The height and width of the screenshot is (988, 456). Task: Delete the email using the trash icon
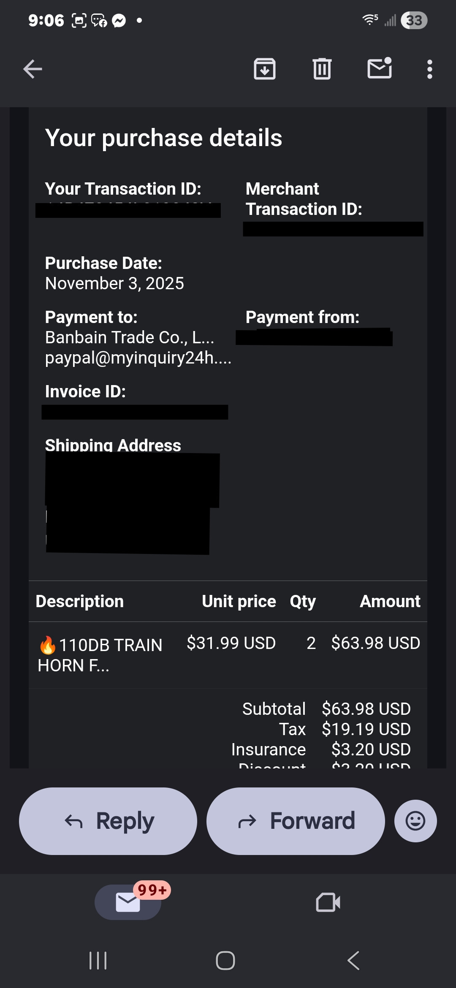pos(322,69)
